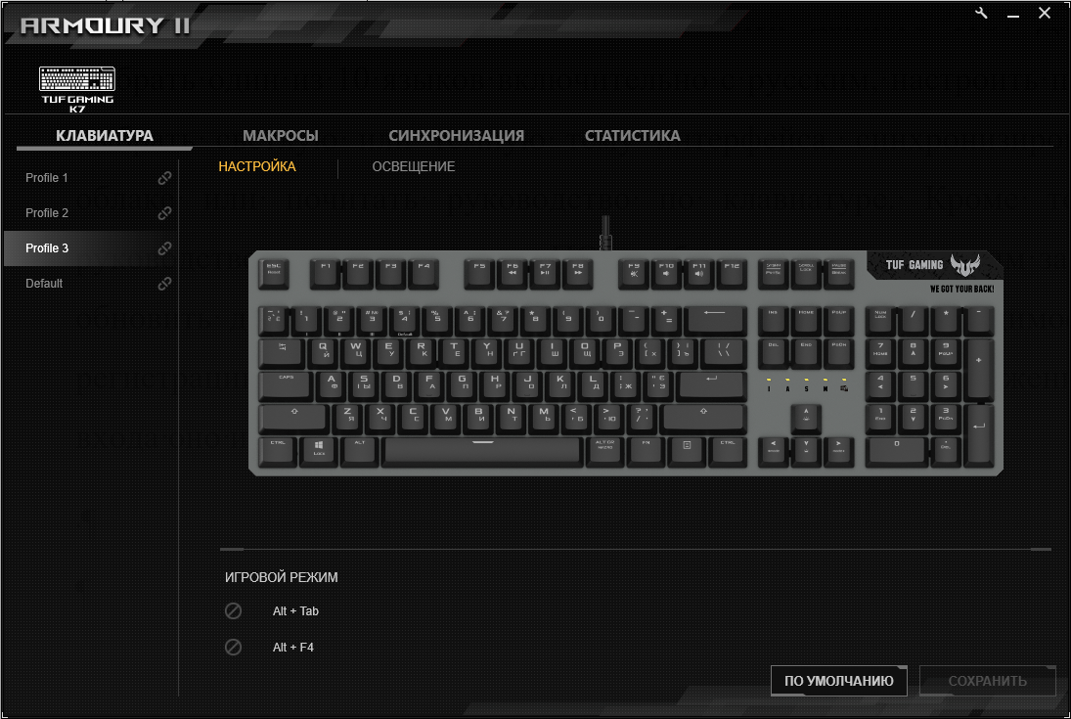The height and width of the screenshot is (719, 1071).
Task: Select the up arrow key on keyboard
Action: (x=806, y=419)
